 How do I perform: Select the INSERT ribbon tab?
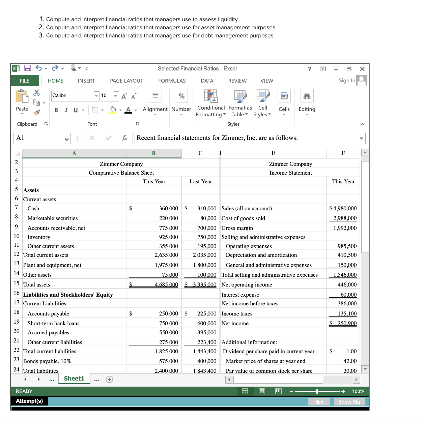pyautogui.click(x=86, y=81)
